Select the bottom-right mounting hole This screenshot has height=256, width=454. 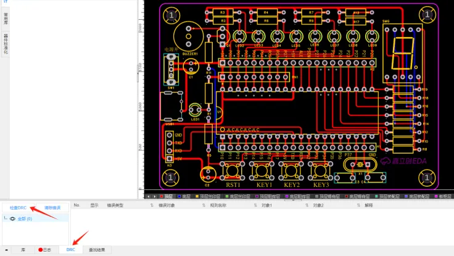tap(427, 177)
